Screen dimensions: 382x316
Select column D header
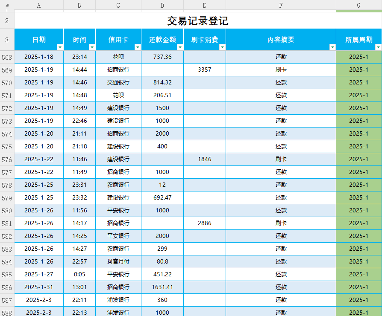[x=162, y=6]
